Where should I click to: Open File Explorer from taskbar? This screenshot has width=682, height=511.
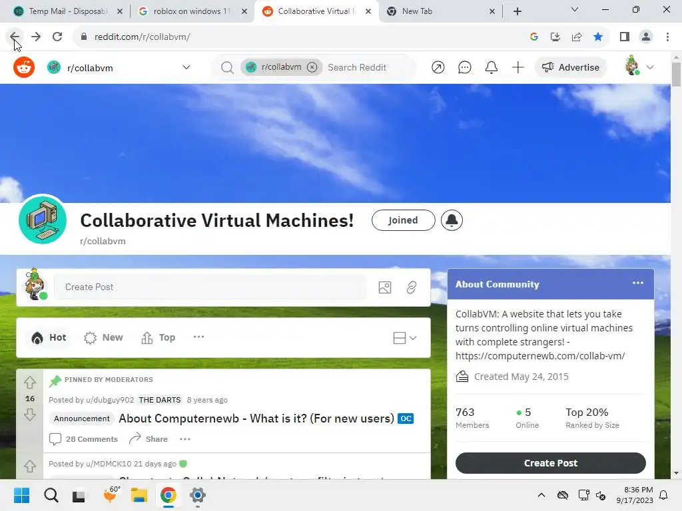(139, 495)
